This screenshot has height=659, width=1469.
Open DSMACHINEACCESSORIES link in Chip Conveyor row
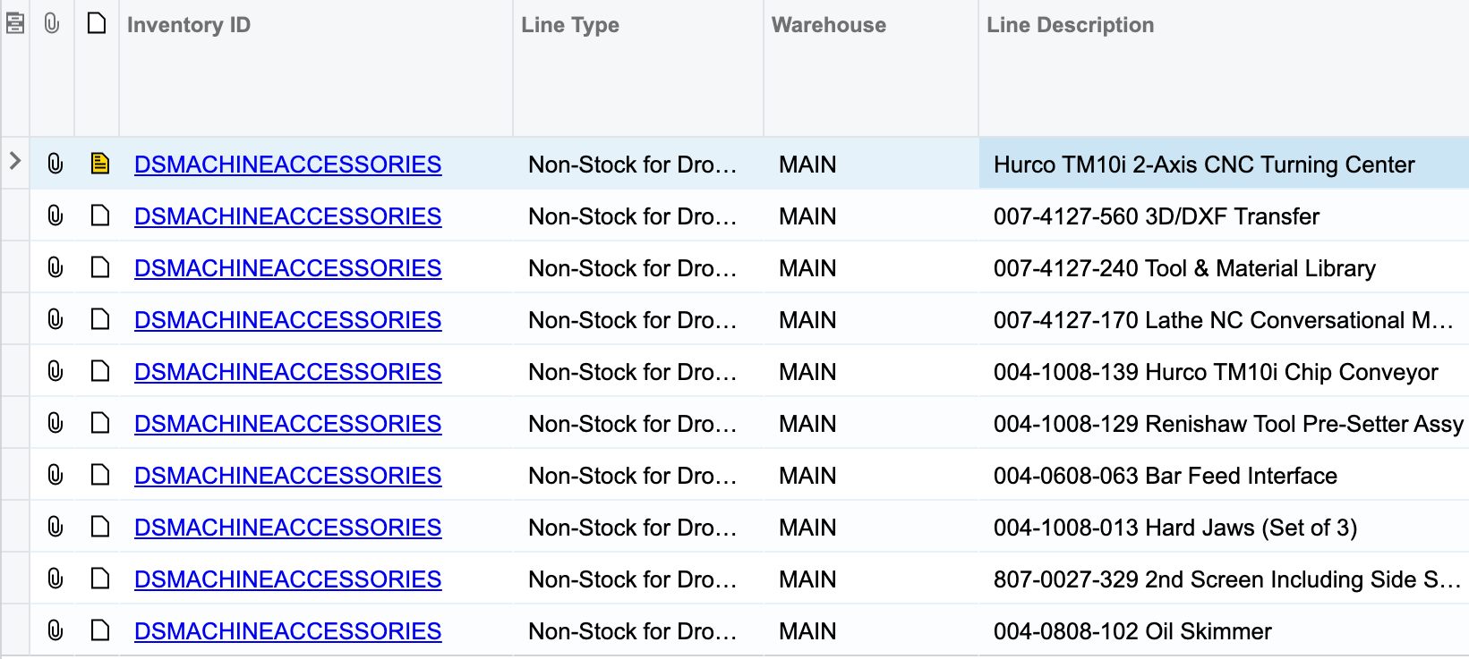[x=287, y=372]
